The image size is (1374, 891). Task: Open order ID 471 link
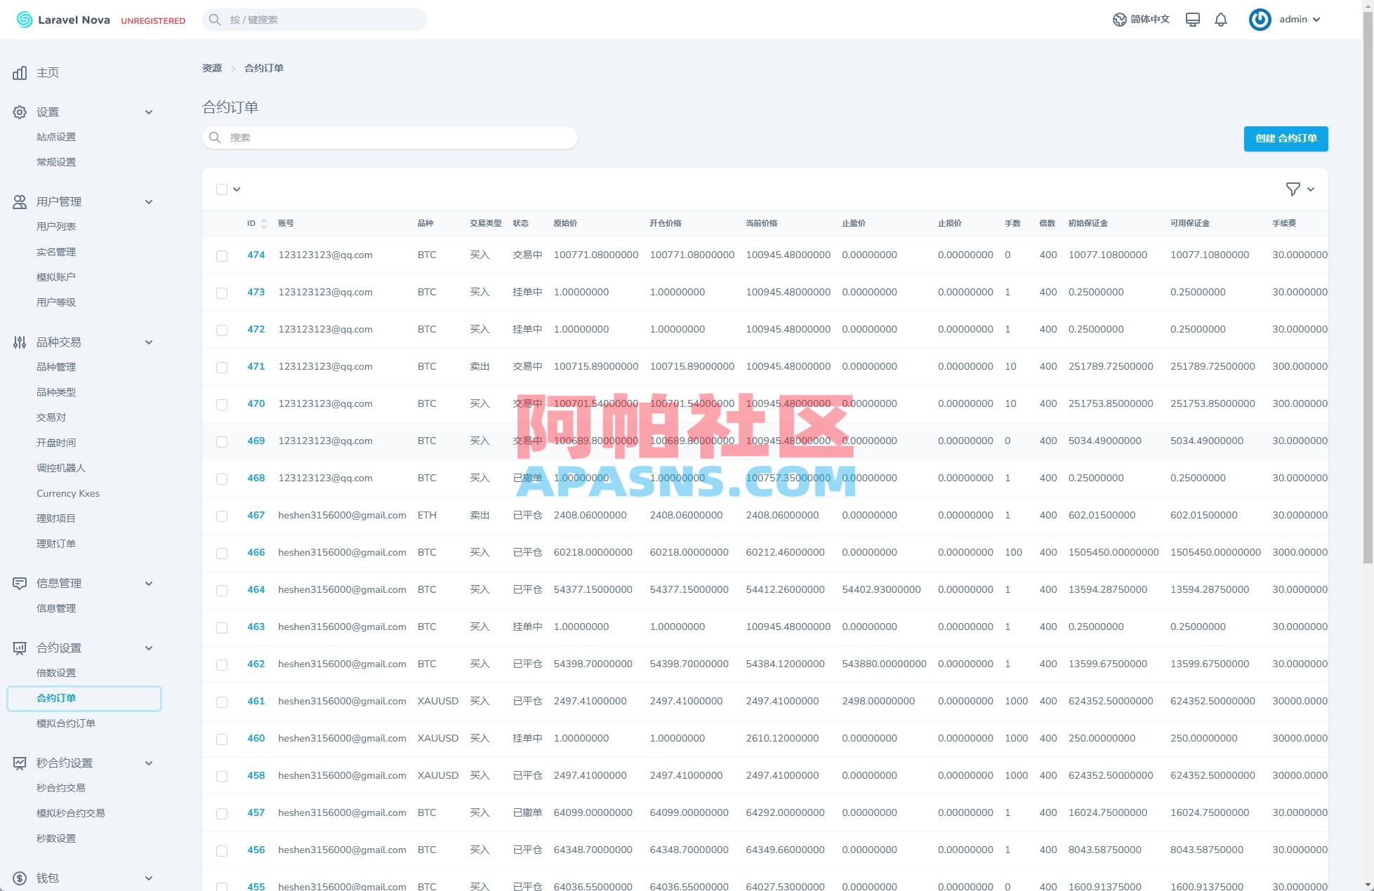pyautogui.click(x=256, y=366)
